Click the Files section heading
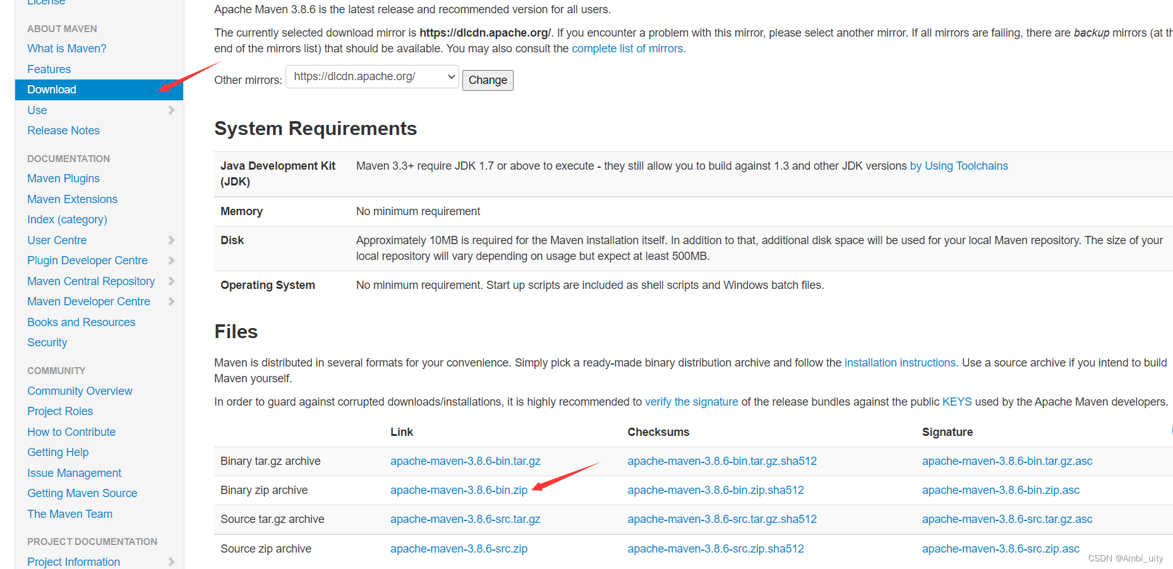This screenshot has height=569, width=1173. pos(236,332)
